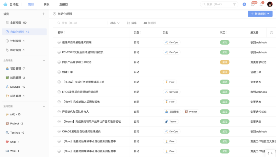This screenshot has width=276, height=157.
Task: Click the green 成功 status badge of 组件库自动发版通知前端
Action: pos(225,43)
